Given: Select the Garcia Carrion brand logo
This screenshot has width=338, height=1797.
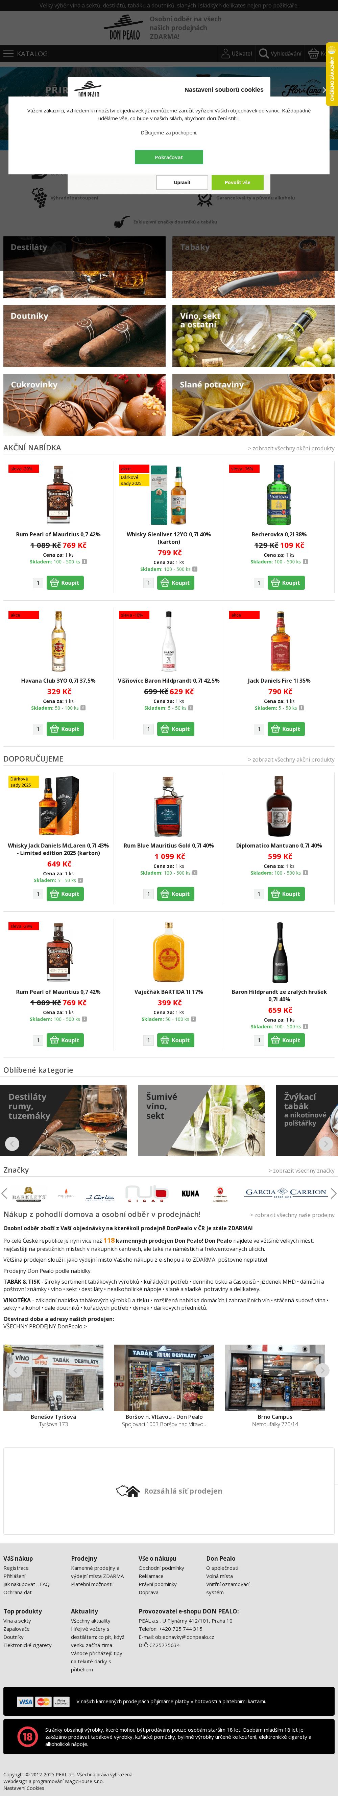Looking at the screenshot, I should pos(286,1193).
